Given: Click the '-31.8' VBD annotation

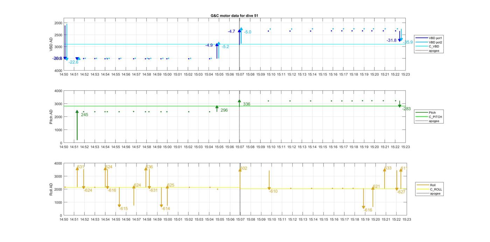Looking at the screenshot, I should click(392, 41).
